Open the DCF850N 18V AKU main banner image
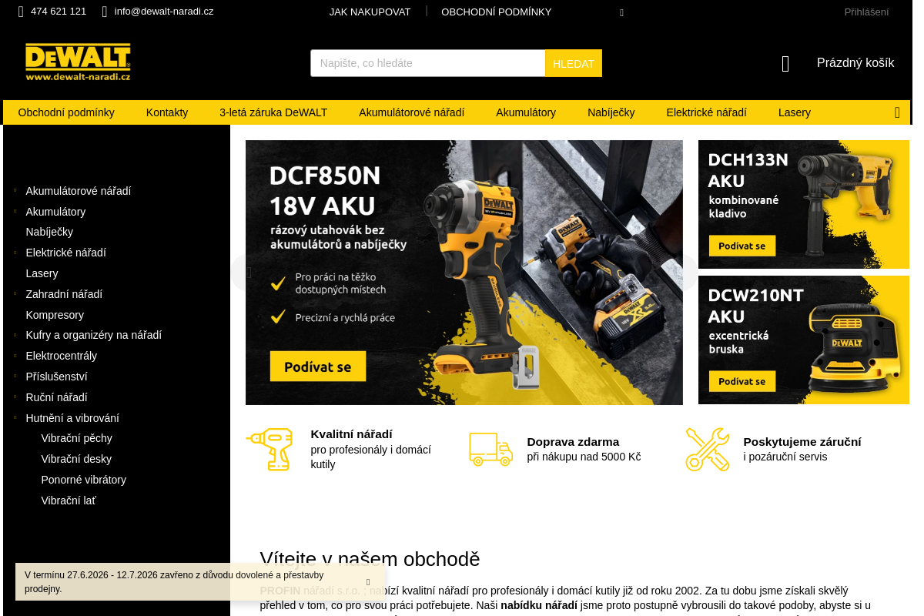The height and width of the screenshot is (616, 924). (x=464, y=272)
